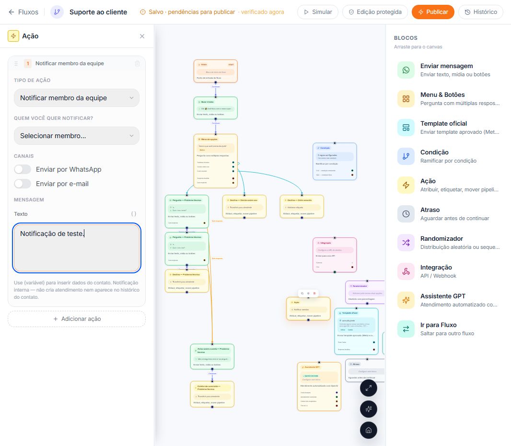Select the Enviar mensagem WhatsApp block icon
511x446 pixels.
(406, 70)
